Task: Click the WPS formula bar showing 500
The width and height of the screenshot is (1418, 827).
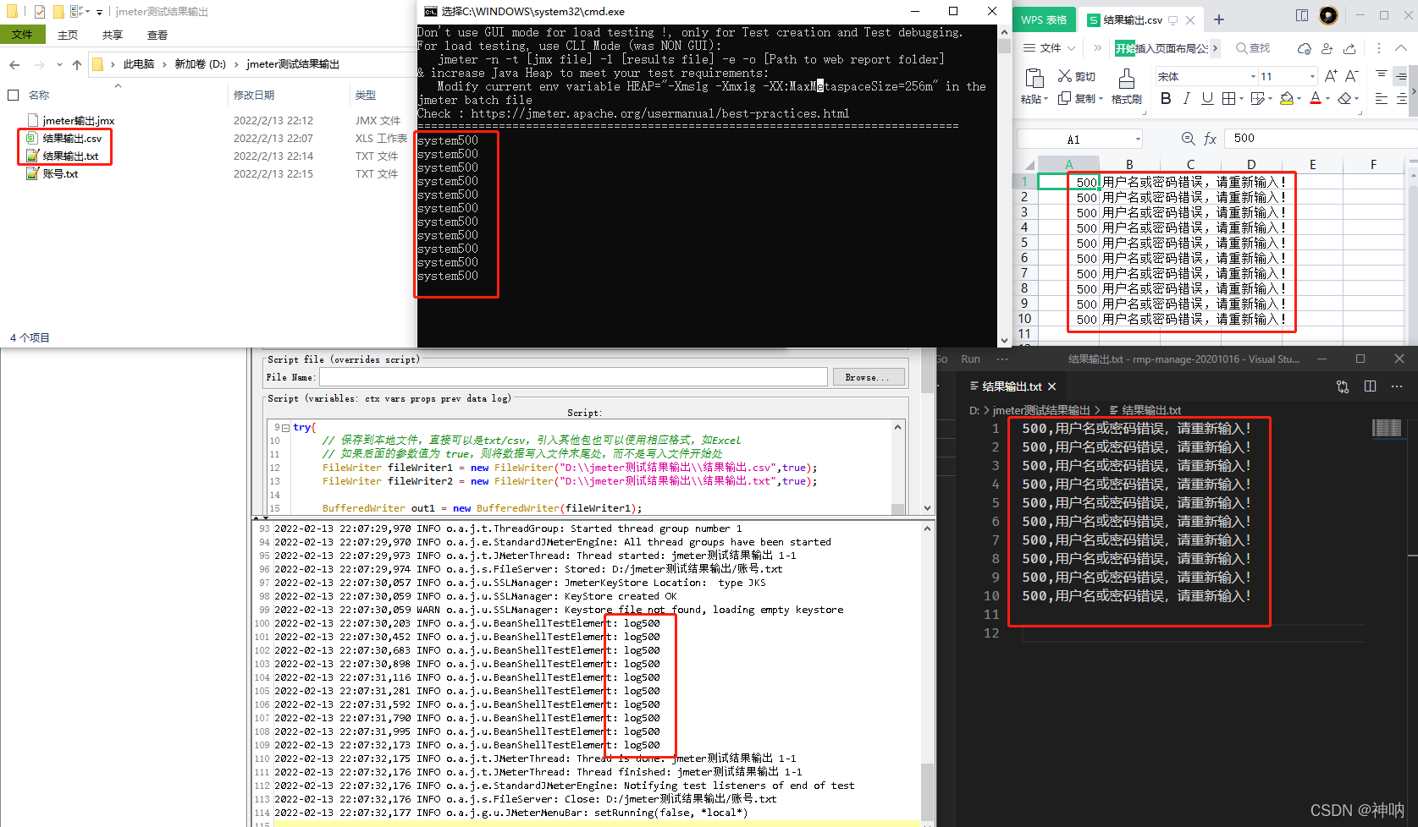Action: pyautogui.click(x=1321, y=139)
